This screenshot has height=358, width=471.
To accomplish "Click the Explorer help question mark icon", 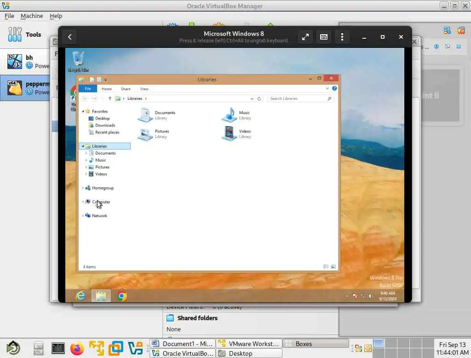I will (334, 88).
